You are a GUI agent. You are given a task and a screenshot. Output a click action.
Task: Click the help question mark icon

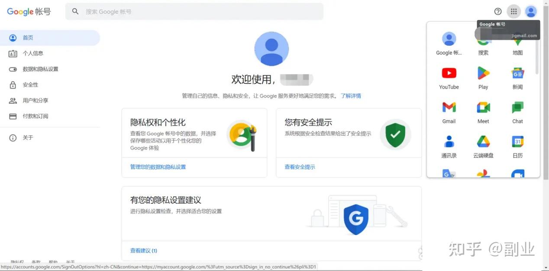click(498, 12)
